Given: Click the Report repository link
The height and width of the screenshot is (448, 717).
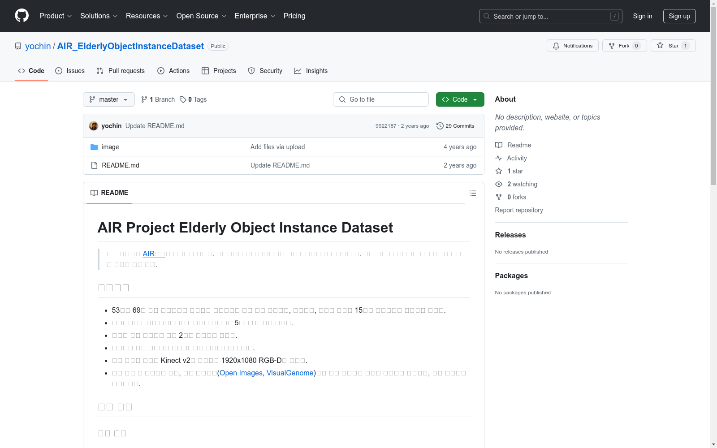Looking at the screenshot, I should point(519,210).
